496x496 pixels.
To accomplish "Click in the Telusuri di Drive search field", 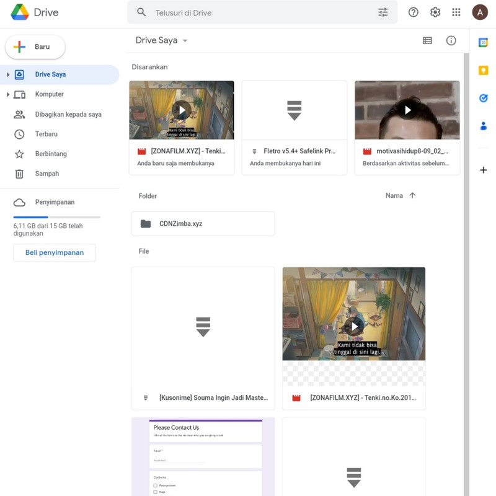I will [262, 12].
